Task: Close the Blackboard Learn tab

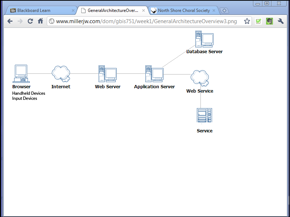Action: tap(73, 10)
